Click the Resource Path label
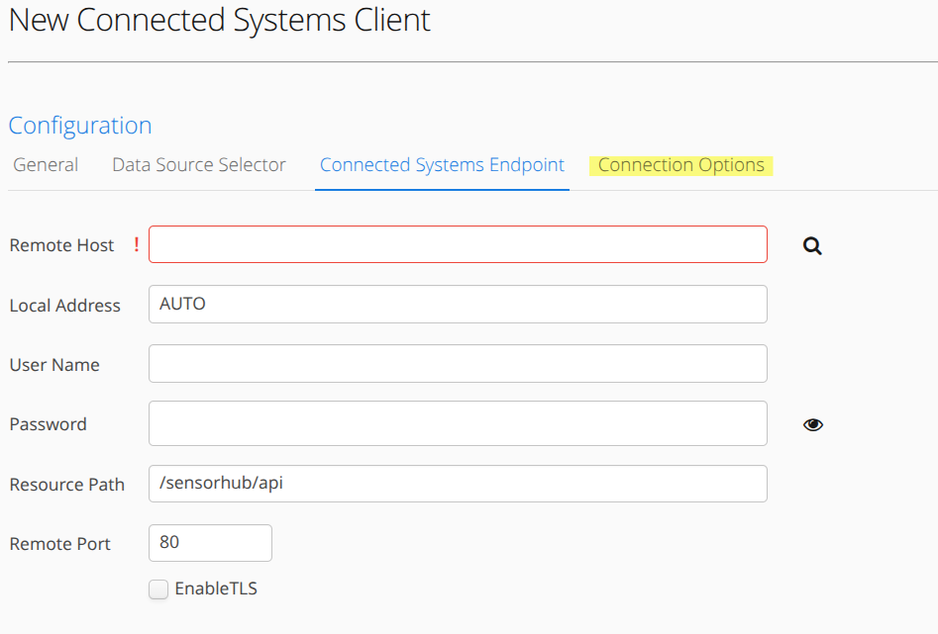The image size is (938, 634). [x=67, y=484]
